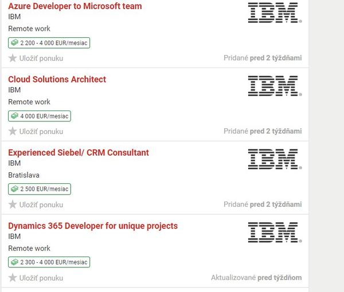Star the Cloud Solutions Architect offer
This screenshot has height=292, width=344.
(x=13, y=131)
